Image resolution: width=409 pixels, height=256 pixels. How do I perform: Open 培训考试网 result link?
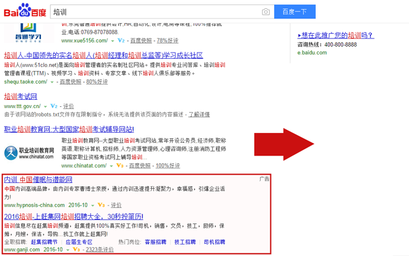[x=20, y=97]
